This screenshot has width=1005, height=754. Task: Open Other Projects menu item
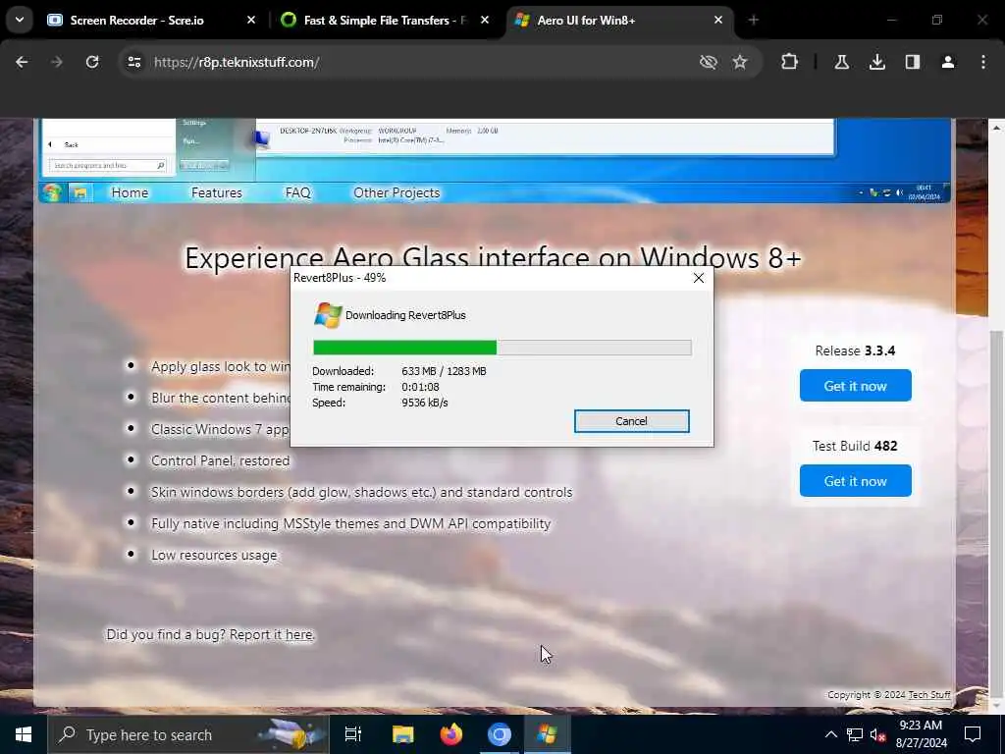click(x=397, y=193)
